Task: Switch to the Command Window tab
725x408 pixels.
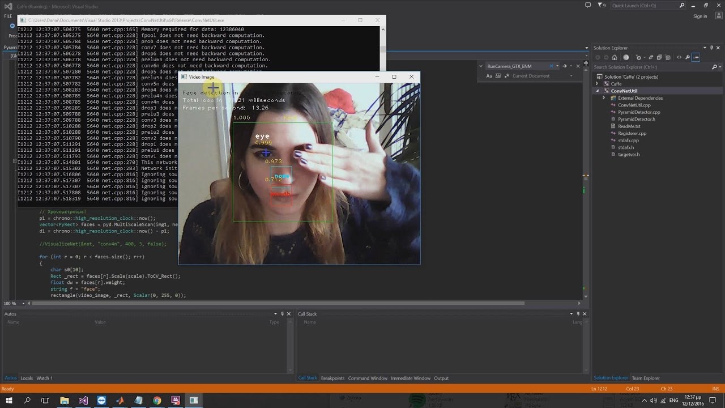Action: [368, 378]
